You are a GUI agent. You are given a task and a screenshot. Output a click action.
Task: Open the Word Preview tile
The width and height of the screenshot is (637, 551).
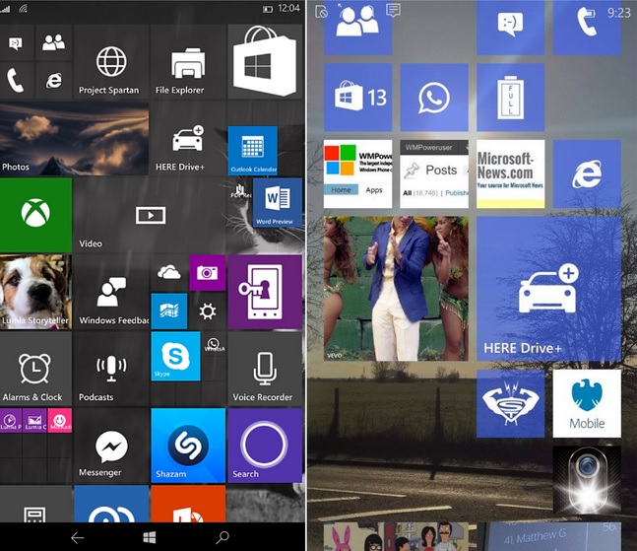[x=278, y=203]
